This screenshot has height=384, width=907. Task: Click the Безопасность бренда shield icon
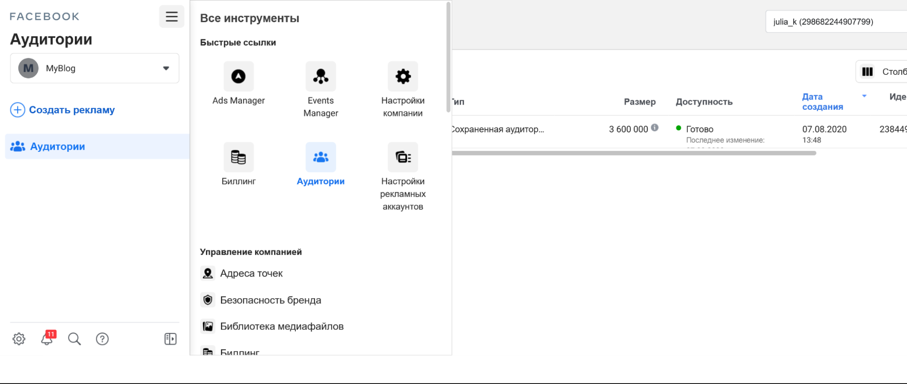pyautogui.click(x=208, y=300)
